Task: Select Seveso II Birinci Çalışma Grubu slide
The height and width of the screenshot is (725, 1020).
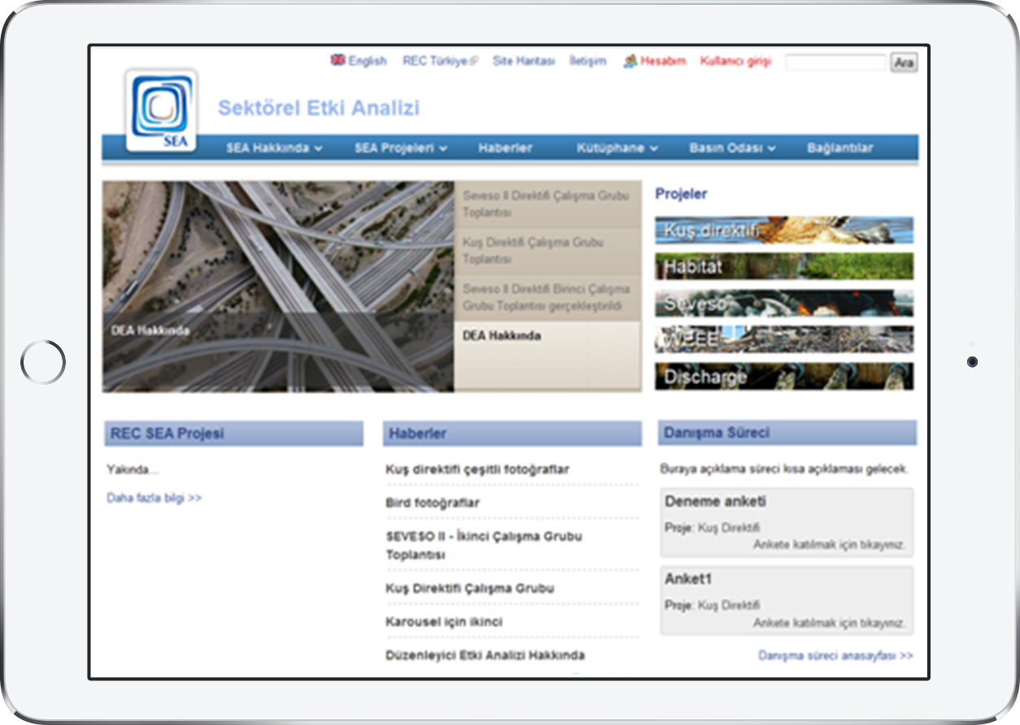Action: point(547,298)
